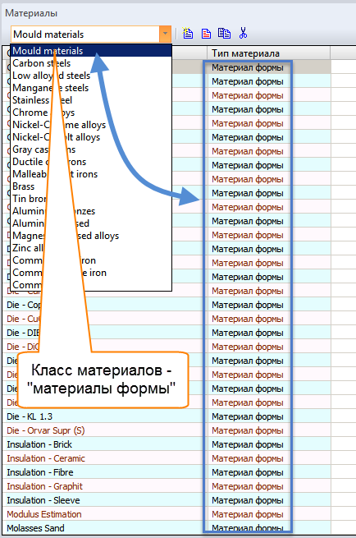
Task: Click the copy material icon
Action: pyautogui.click(x=225, y=34)
